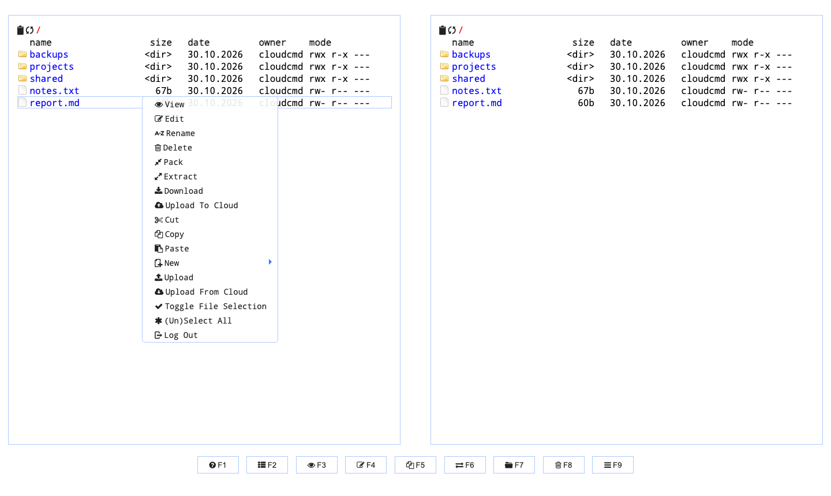This screenshot has height=496, width=831.
Task: Click F3 view button
Action: [317, 465]
